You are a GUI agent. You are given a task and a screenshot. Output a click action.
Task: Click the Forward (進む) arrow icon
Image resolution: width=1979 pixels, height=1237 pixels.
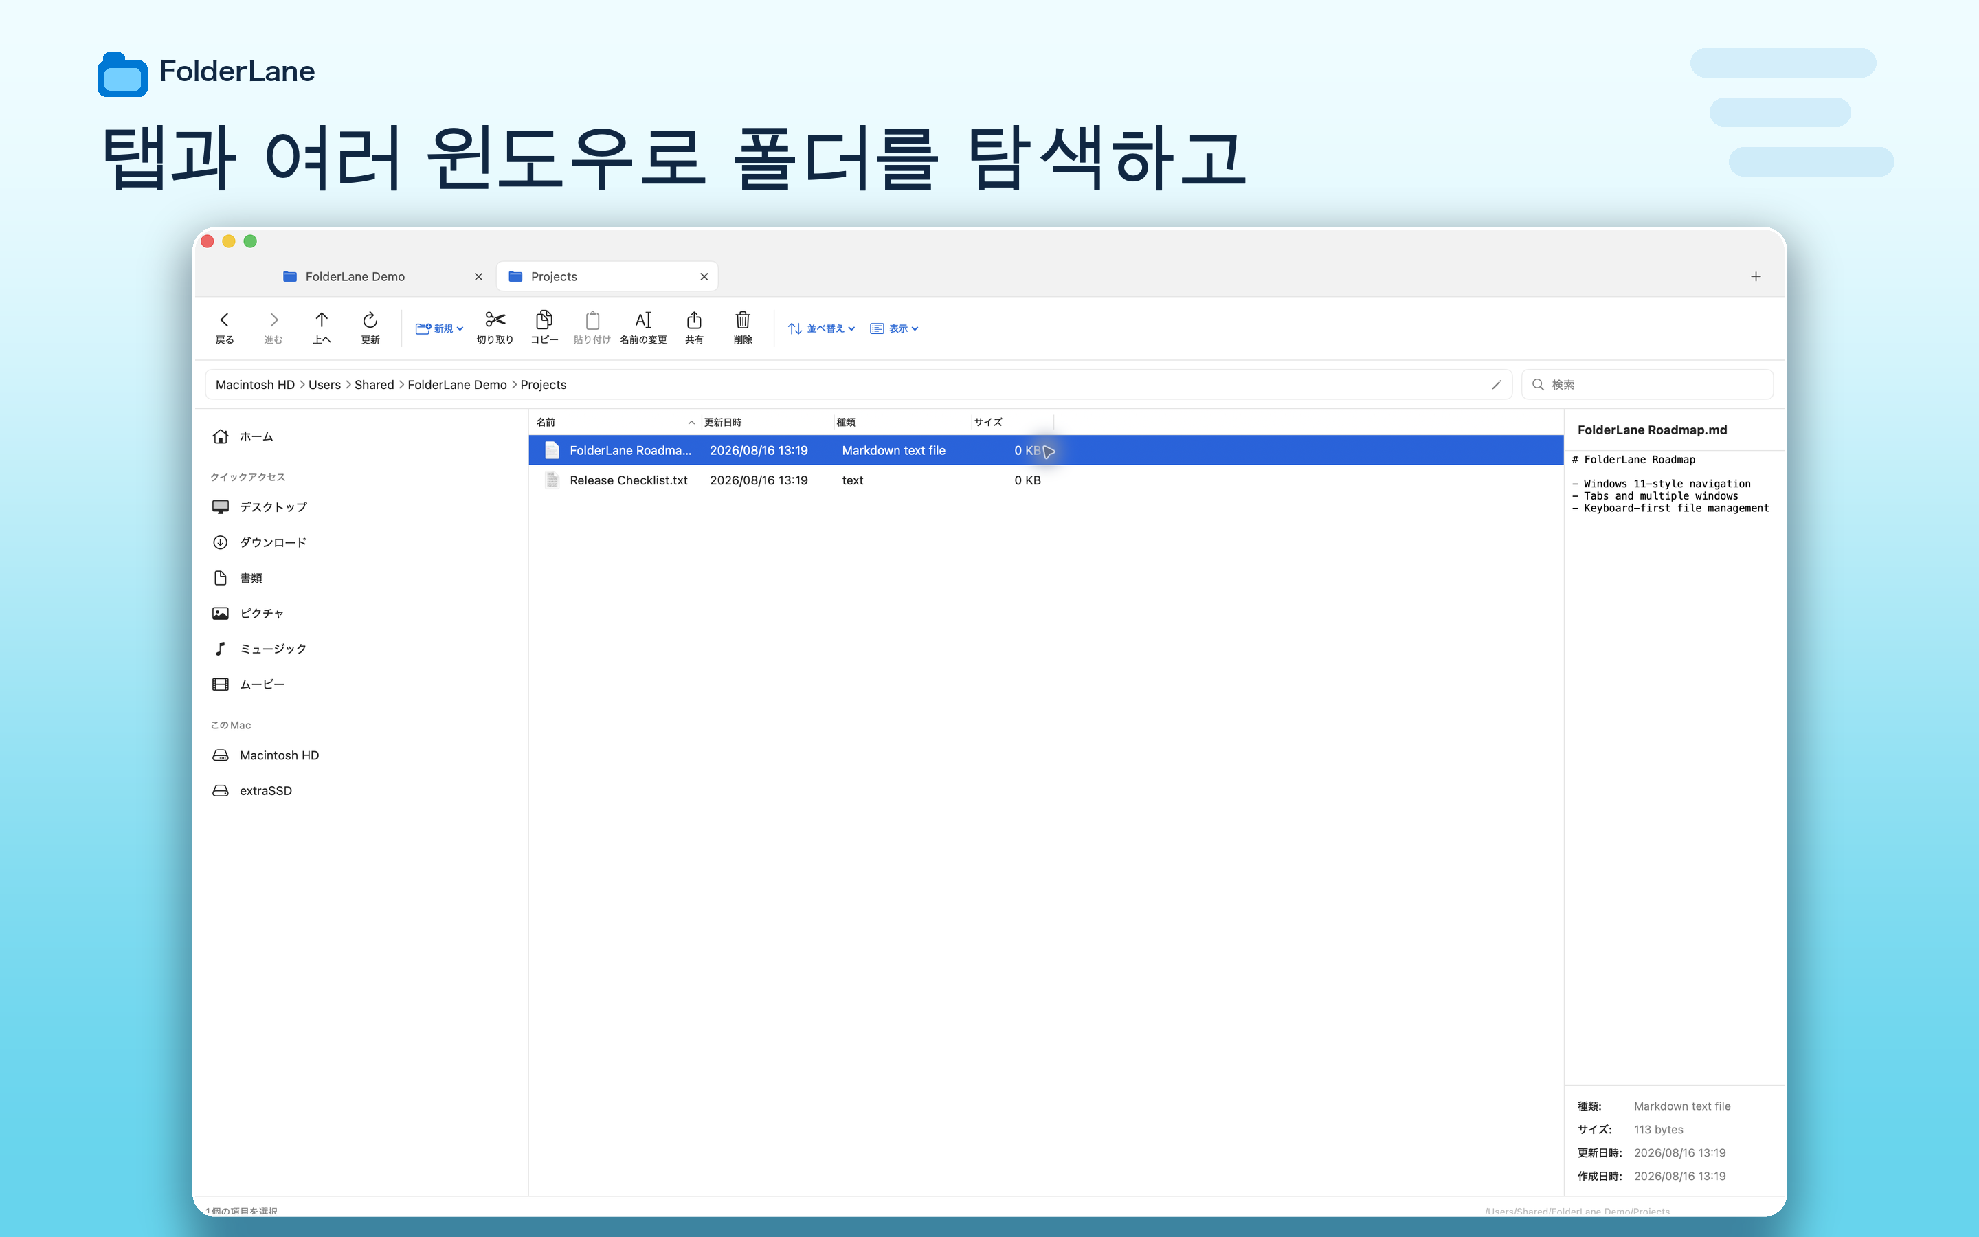click(x=273, y=320)
